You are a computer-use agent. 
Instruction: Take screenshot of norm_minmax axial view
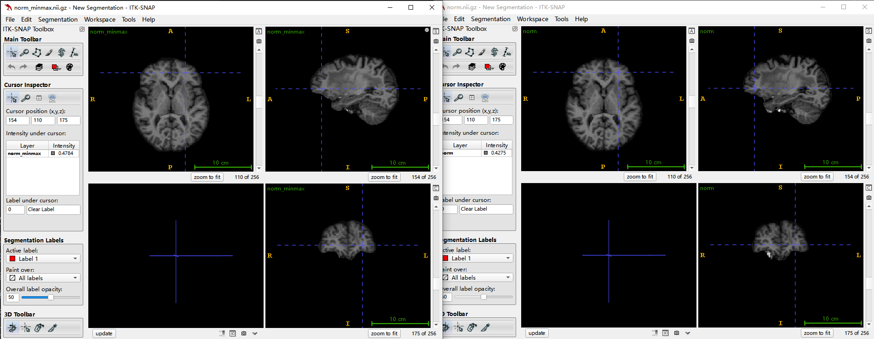click(x=259, y=41)
